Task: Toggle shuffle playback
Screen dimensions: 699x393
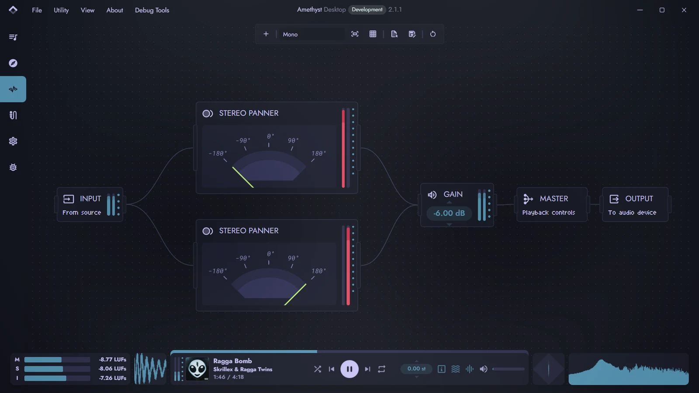Action: 318,369
